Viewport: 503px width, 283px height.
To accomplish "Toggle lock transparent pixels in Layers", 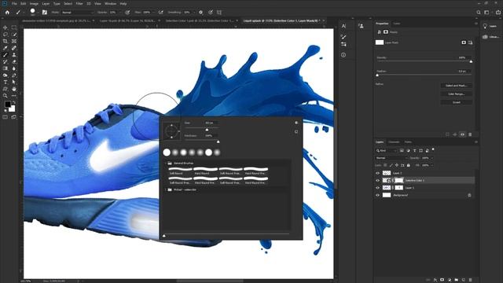I will coord(385,165).
